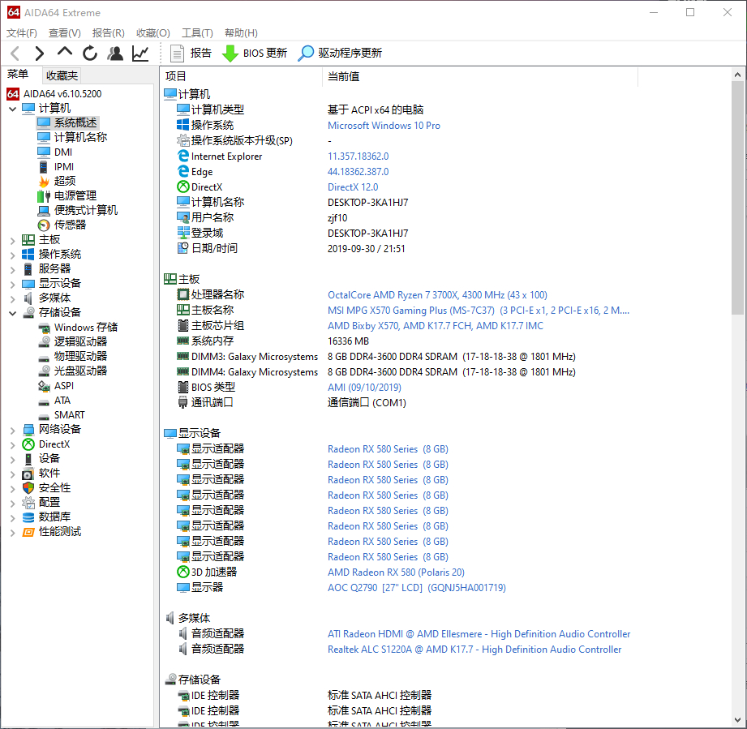This screenshot has width=747, height=729.
Task: Expand the 网络设备 tree node
Action: click(x=12, y=430)
